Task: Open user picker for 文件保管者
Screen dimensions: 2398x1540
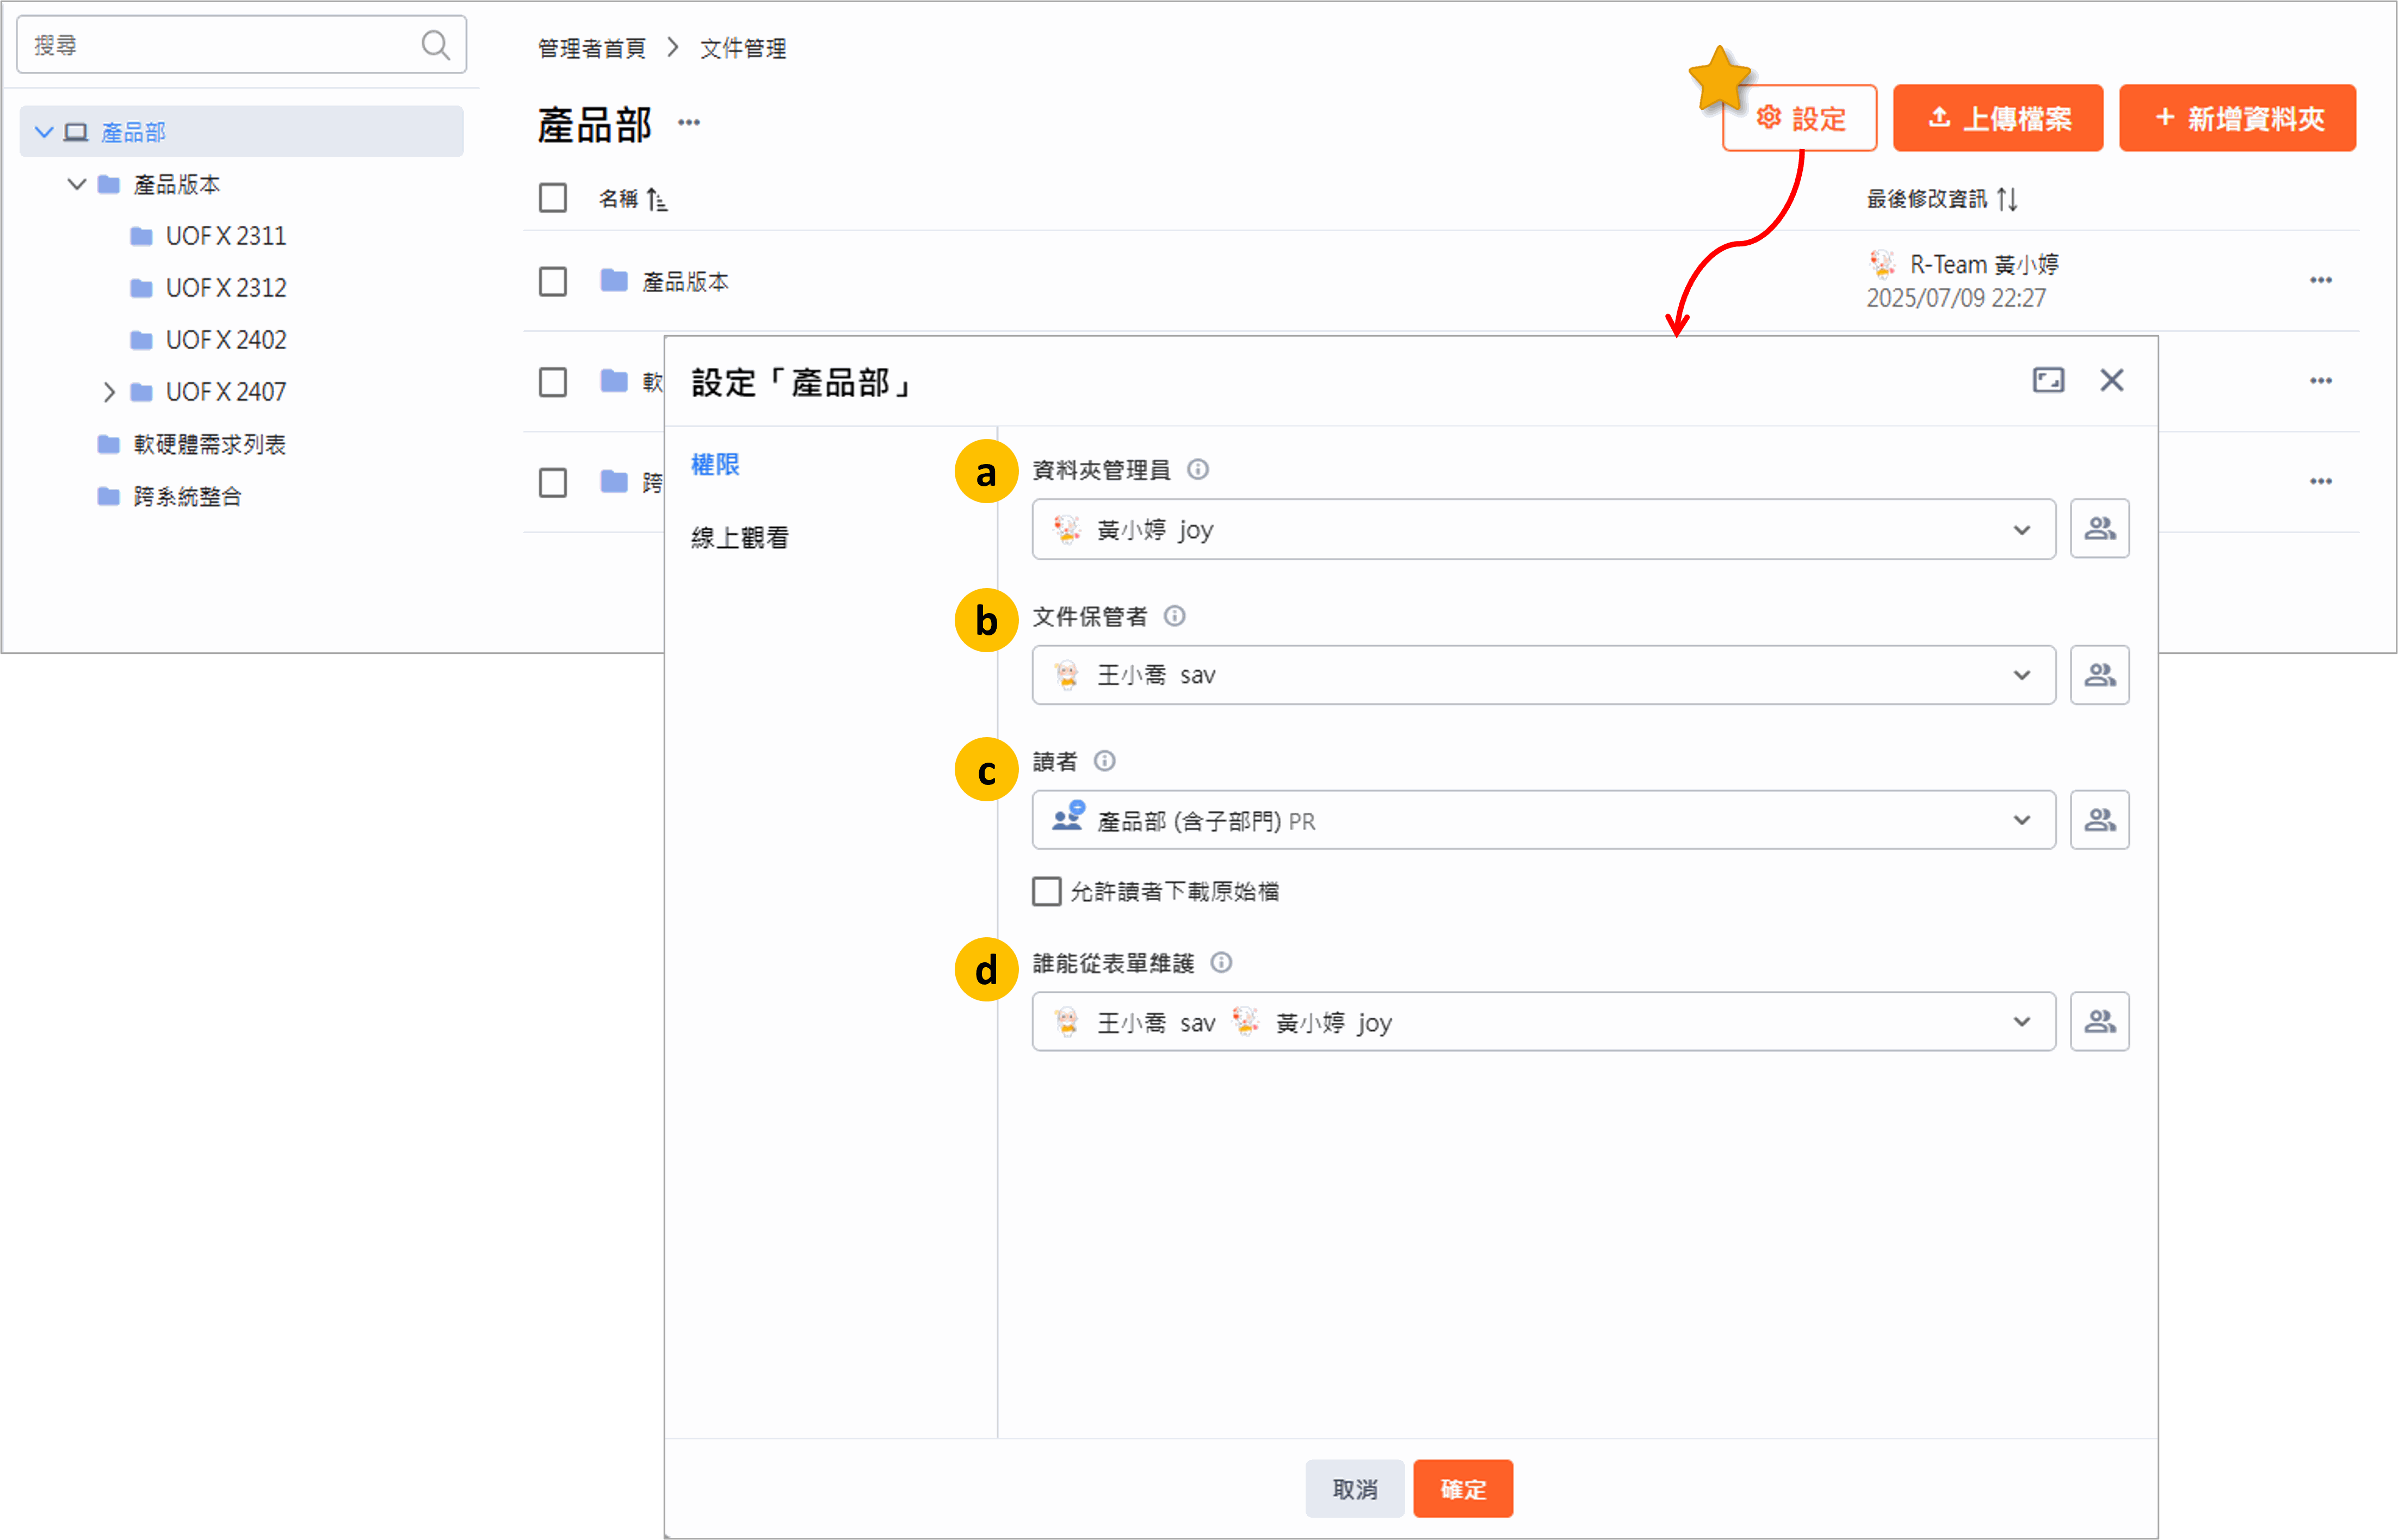Action: click(x=2099, y=675)
